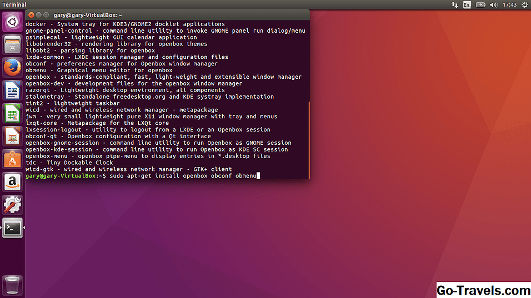Click the 'libobt2 - parsing library' line
Screen dimensions: 531x298
(90, 50)
